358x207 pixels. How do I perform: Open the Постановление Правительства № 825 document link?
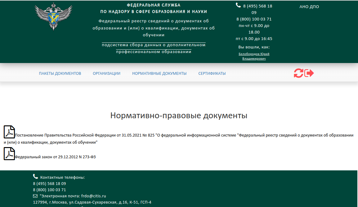coord(183,136)
